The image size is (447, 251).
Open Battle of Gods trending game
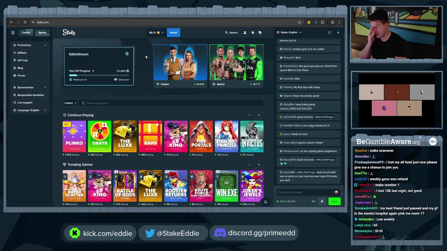tap(125, 186)
